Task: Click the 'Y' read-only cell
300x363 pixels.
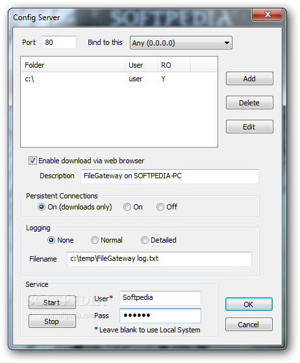Action: [163, 79]
